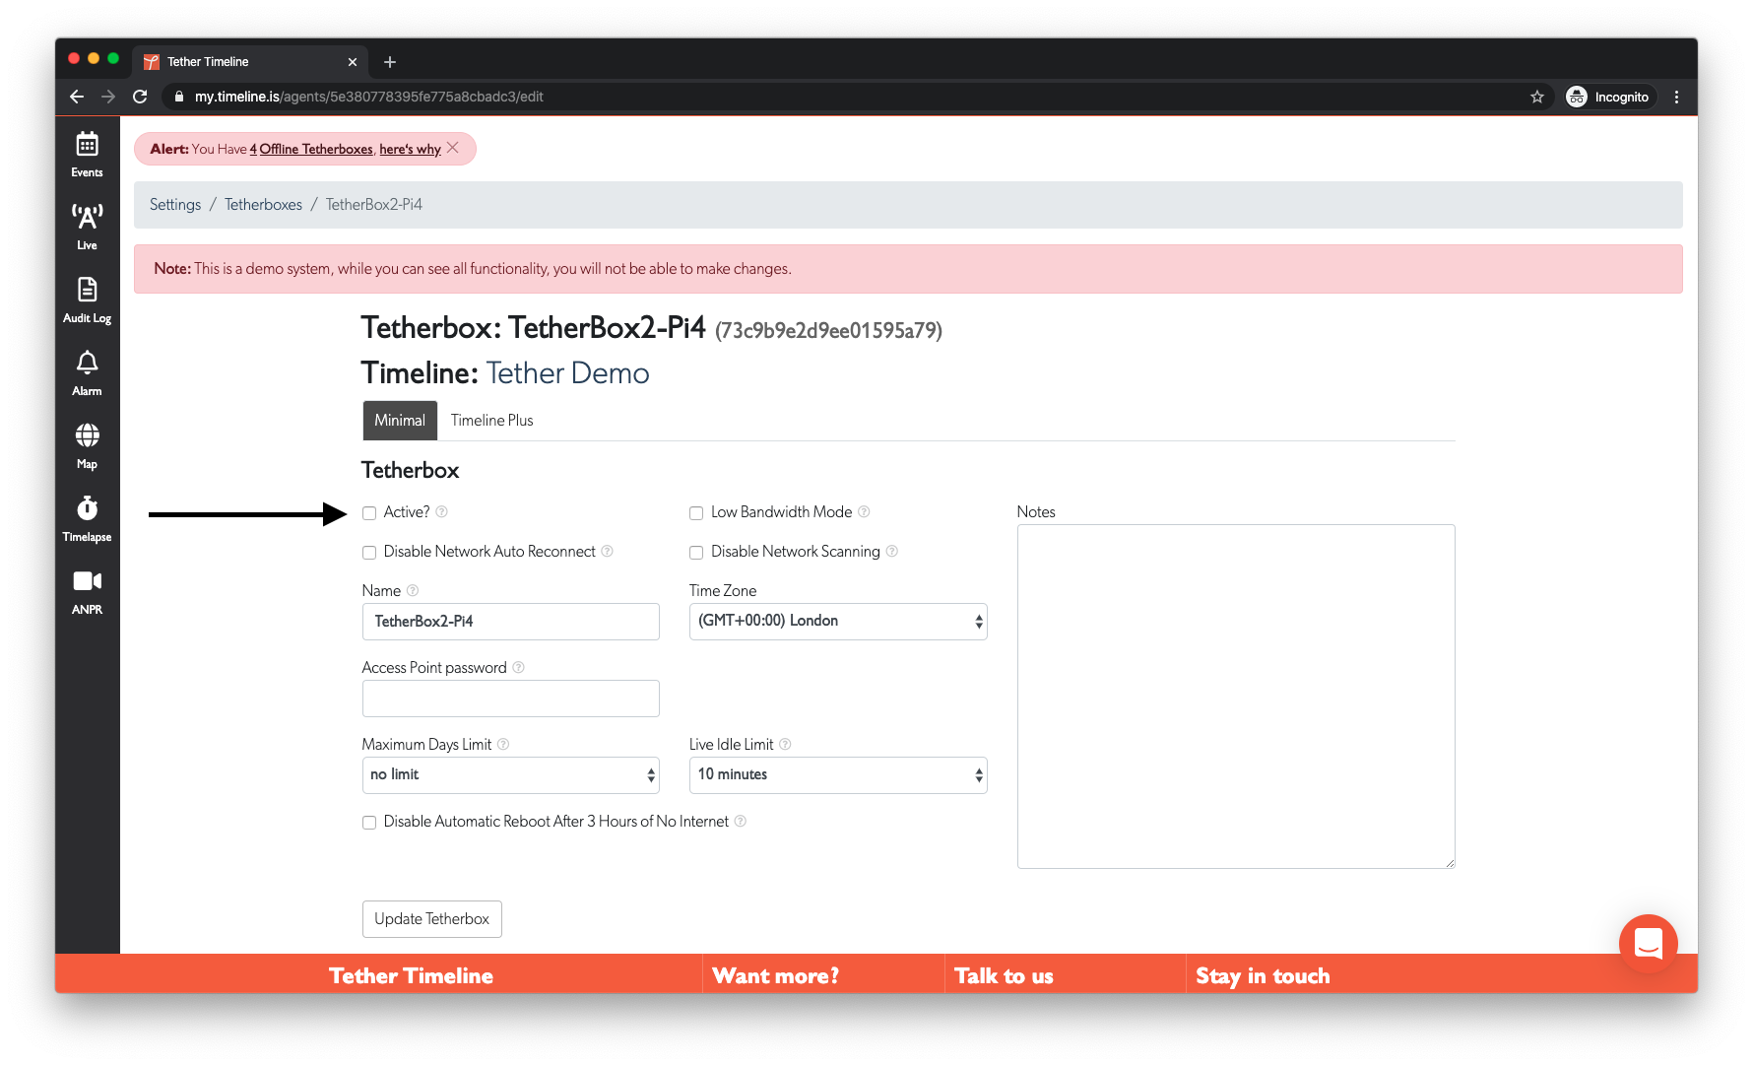Open the Maximum Days Limit selector
Image resolution: width=1753 pixels, height=1066 pixels.
(x=510, y=774)
